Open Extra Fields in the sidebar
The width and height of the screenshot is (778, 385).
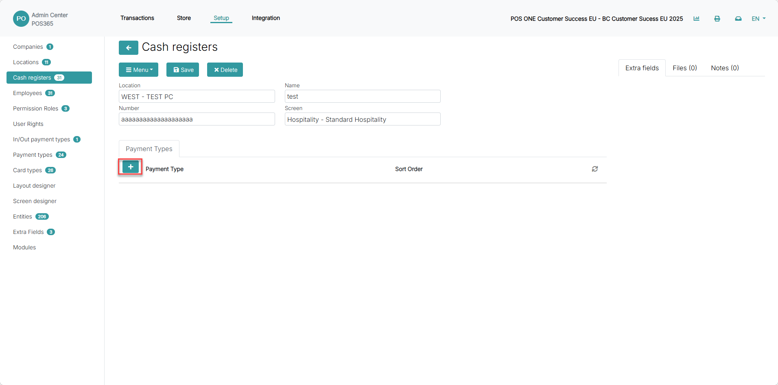(49, 232)
